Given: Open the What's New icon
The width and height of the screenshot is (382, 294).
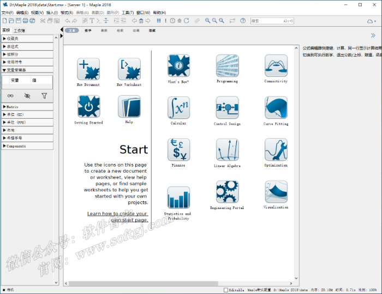Looking at the screenshot, I should tap(178, 65).
